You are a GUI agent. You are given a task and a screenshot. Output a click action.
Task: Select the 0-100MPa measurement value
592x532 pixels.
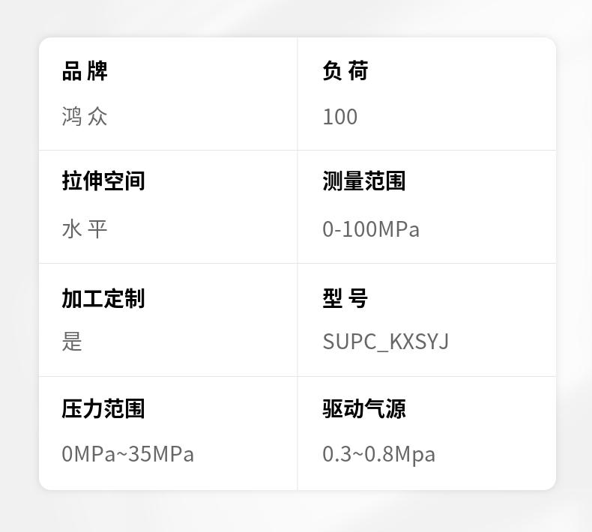click(371, 229)
